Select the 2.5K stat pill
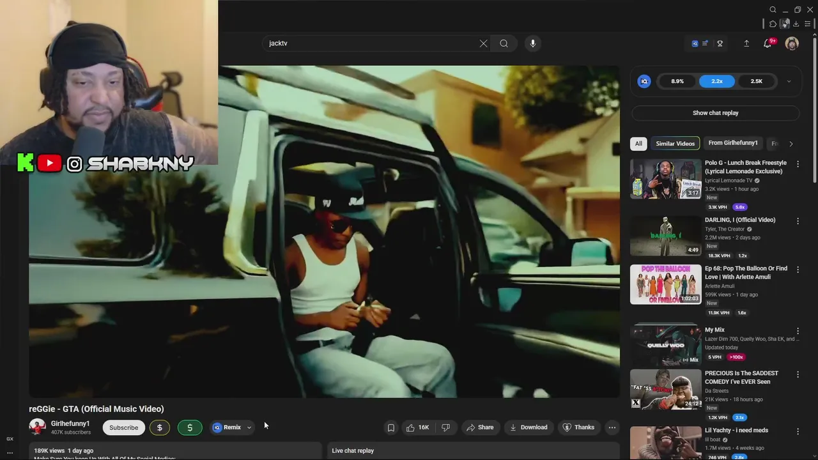This screenshot has width=818, height=460. (756, 81)
